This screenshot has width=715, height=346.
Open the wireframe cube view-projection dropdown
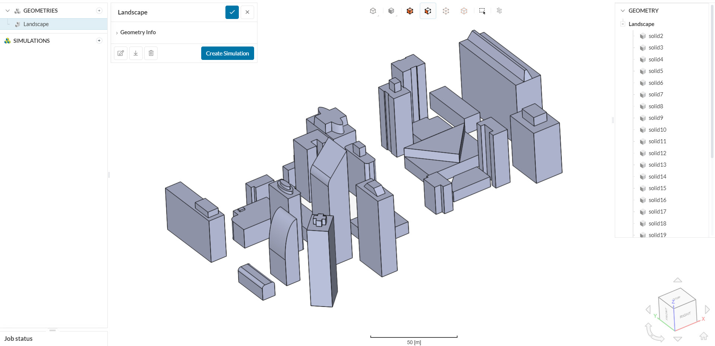pyautogui.click(x=373, y=11)
